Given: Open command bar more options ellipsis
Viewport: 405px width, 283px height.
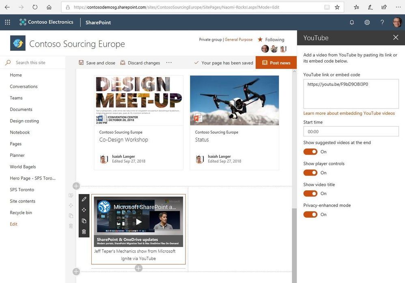Looking at the screenshot, I should click(x=169, y=63).
